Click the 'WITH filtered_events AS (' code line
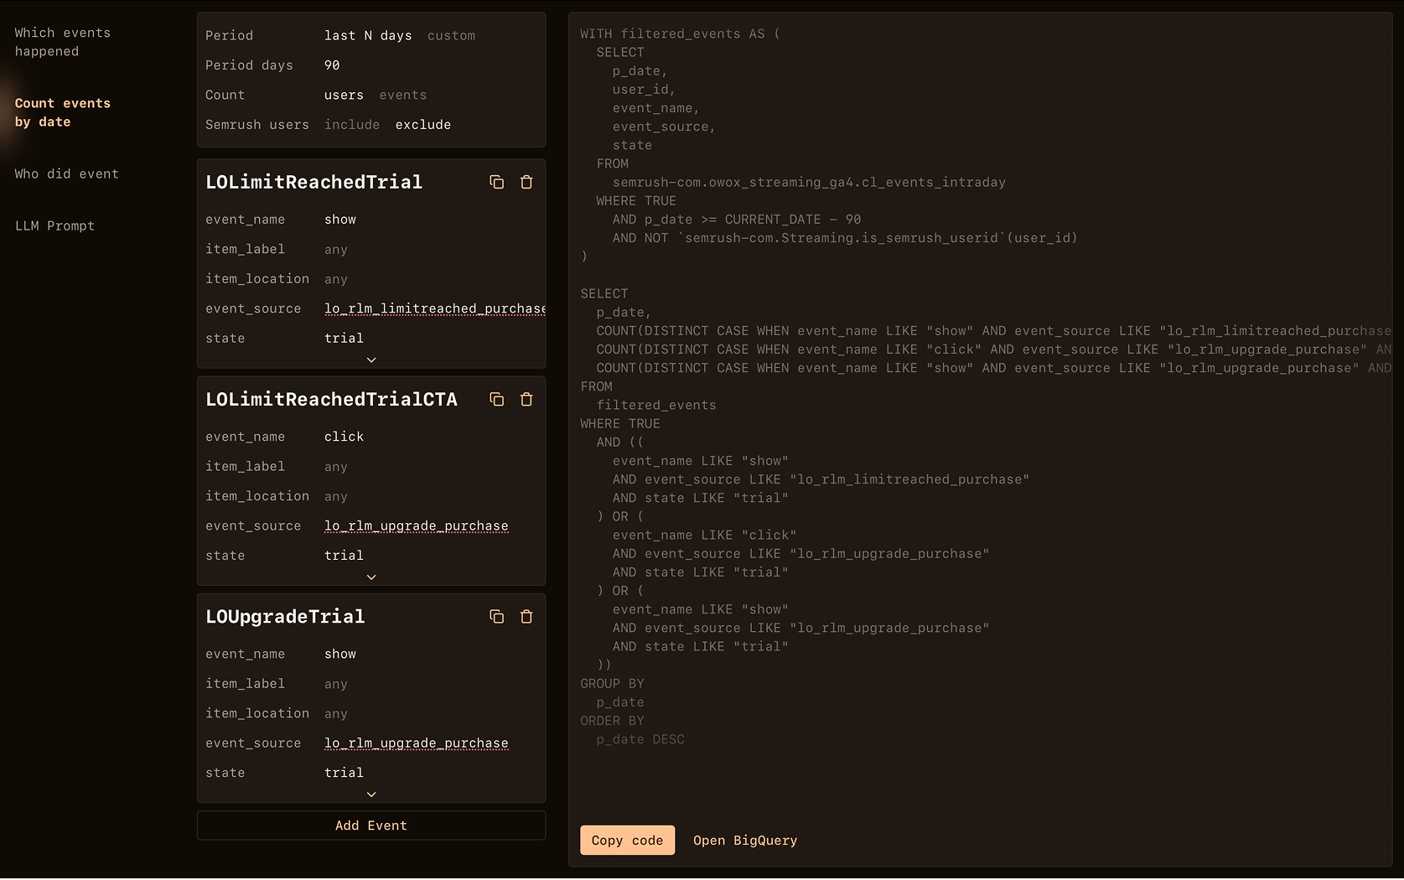This screenshot has height=880, width=1404. click(x=680, y=34)
